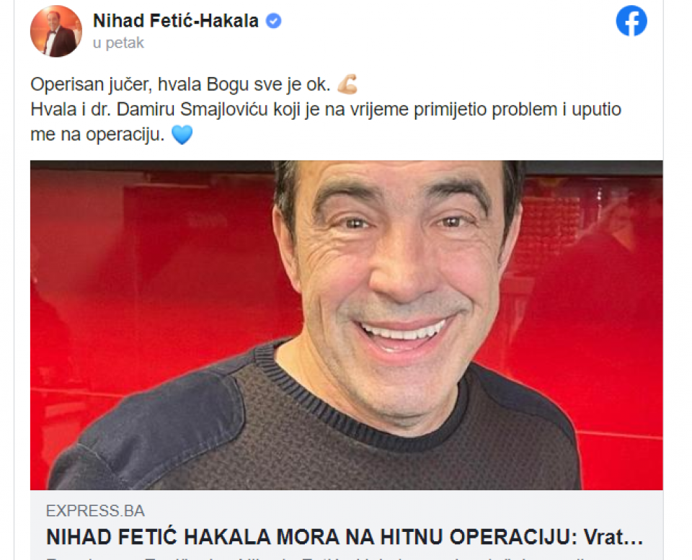Click the blue heart emoji
The width and height of the screenshot is (692, 560).
tap(182, 134)
